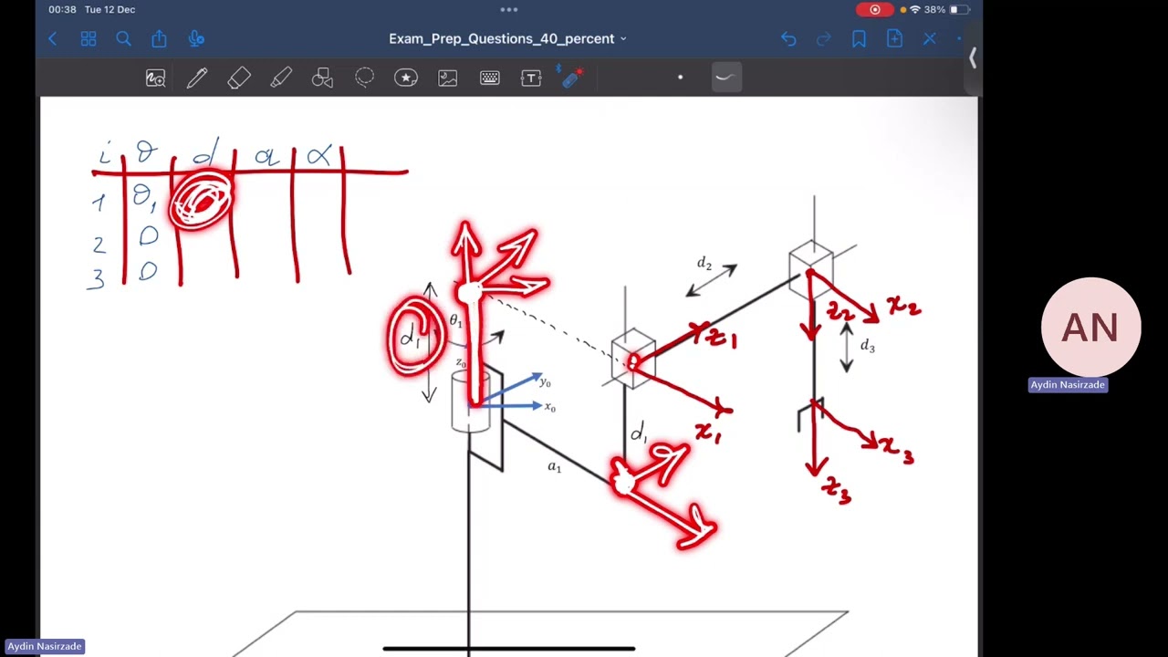Open the Elements sticker tool
Screen dimensions: 1168x657
pyautogui.click(x=406, y=78)
